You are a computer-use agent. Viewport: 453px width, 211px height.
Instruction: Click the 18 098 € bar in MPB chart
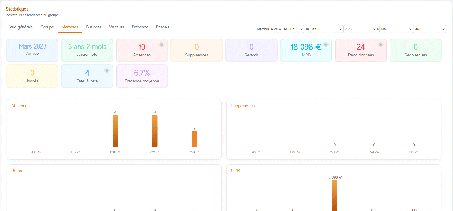(x=335, y=195)
